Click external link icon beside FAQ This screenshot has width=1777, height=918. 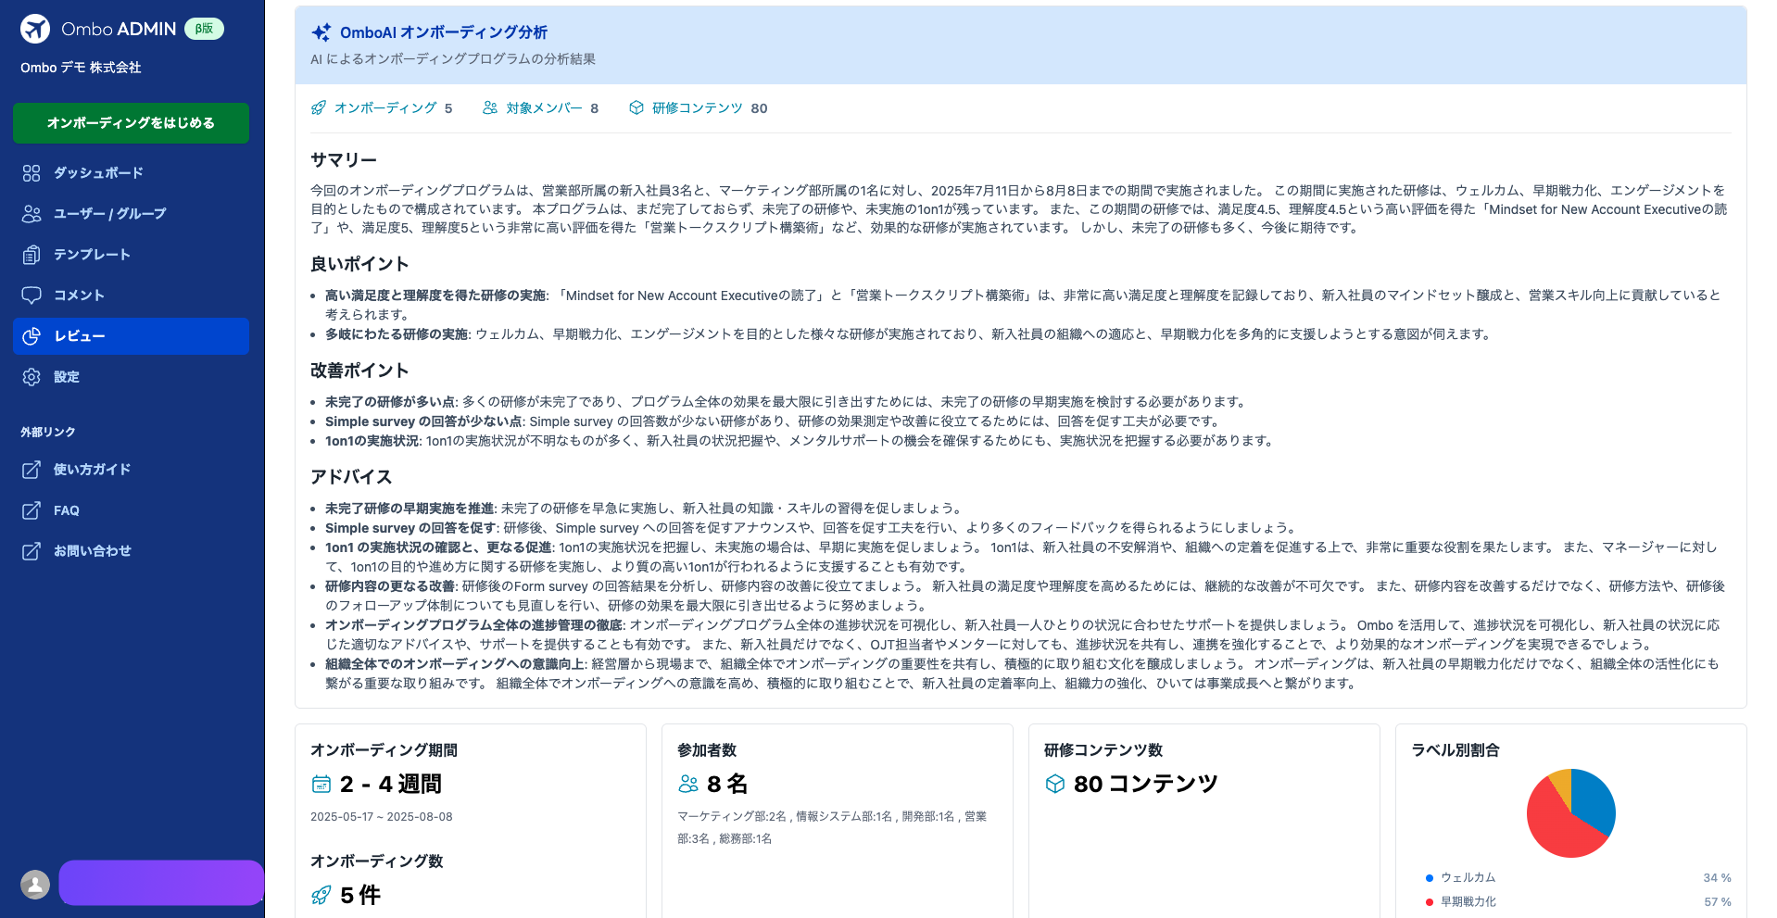pos(32,510)
